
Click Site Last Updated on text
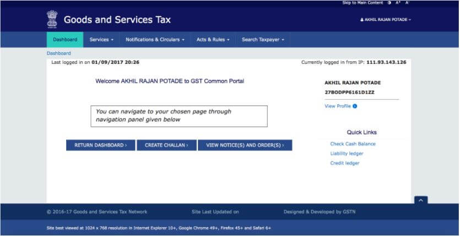pyautogui.click(x=215, y=212)
